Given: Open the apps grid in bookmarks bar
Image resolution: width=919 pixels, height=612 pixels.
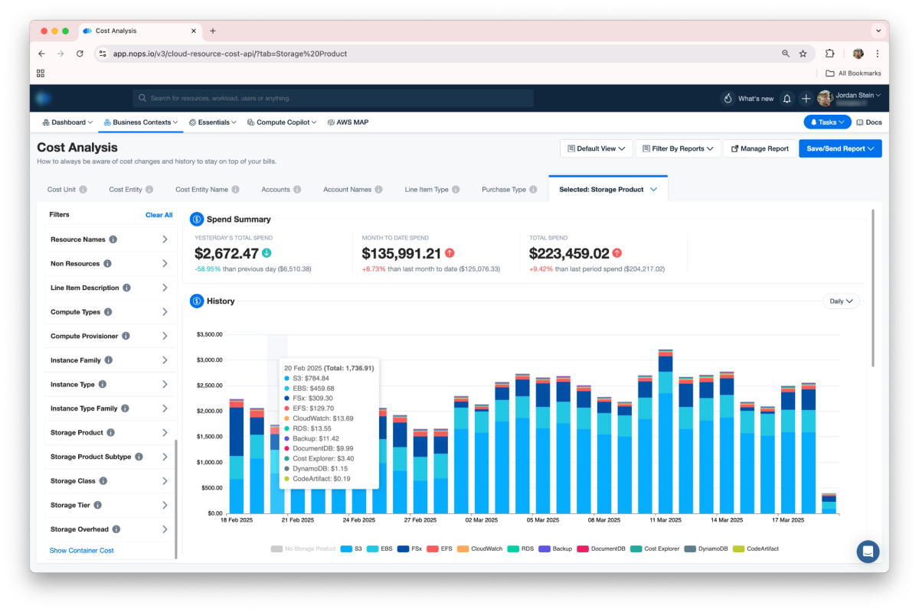Looking at the screenshot, I should click(x=41, y=73).
